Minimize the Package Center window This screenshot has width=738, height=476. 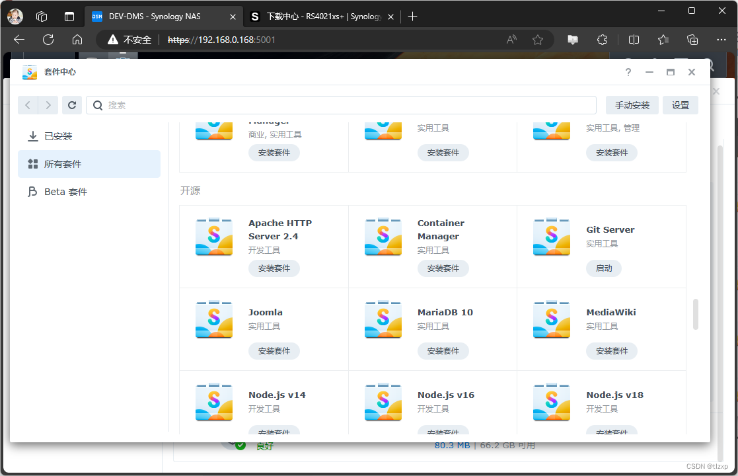pos(649,72)
